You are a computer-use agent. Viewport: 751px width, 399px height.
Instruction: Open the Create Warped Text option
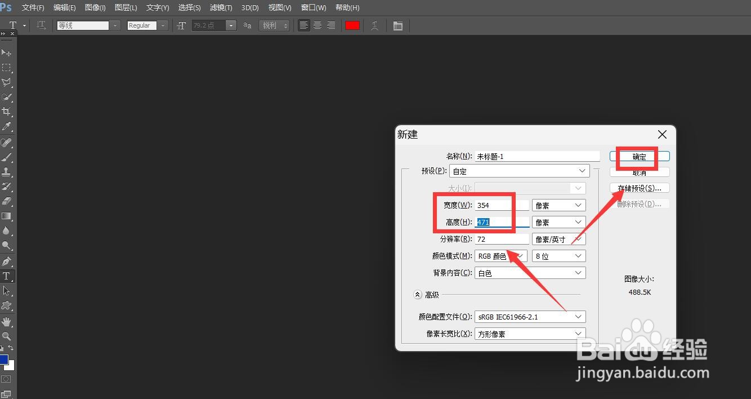tap(375, 25)
